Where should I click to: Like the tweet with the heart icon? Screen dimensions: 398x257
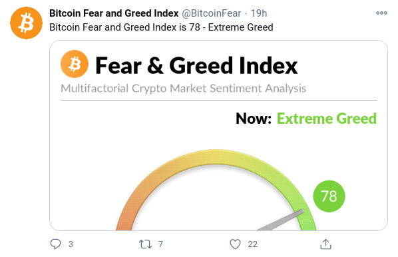[235, 244]
